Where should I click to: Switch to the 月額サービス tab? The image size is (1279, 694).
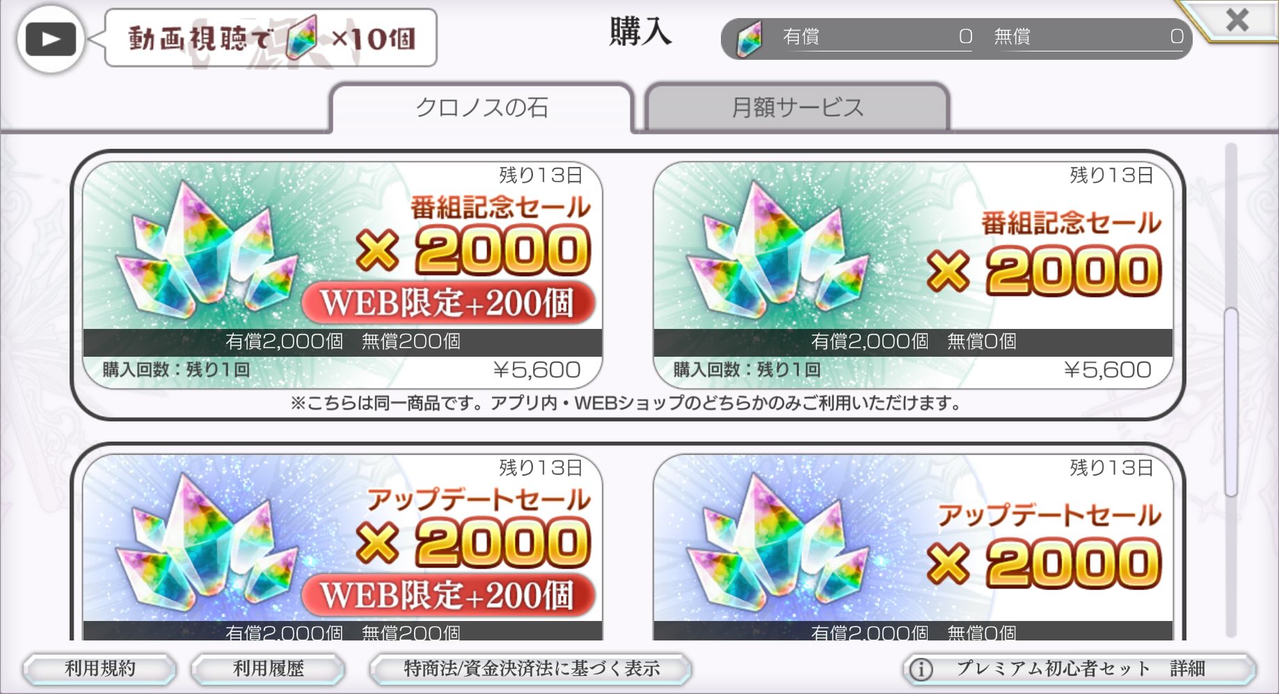797,108
